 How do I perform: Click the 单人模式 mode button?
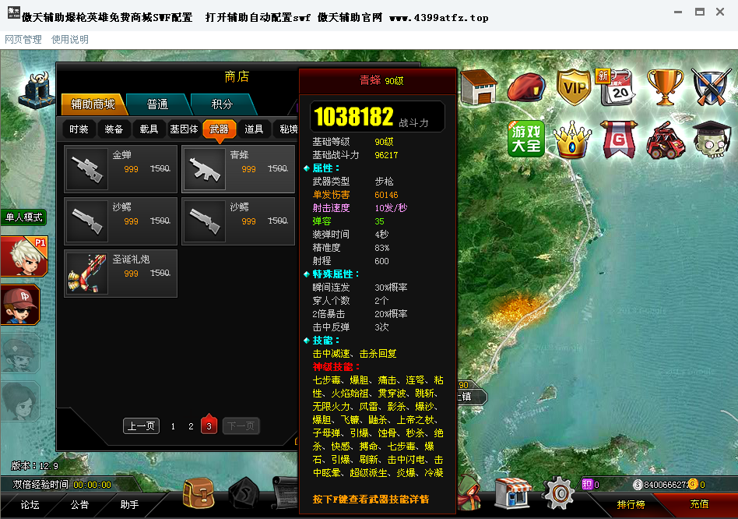23,217
